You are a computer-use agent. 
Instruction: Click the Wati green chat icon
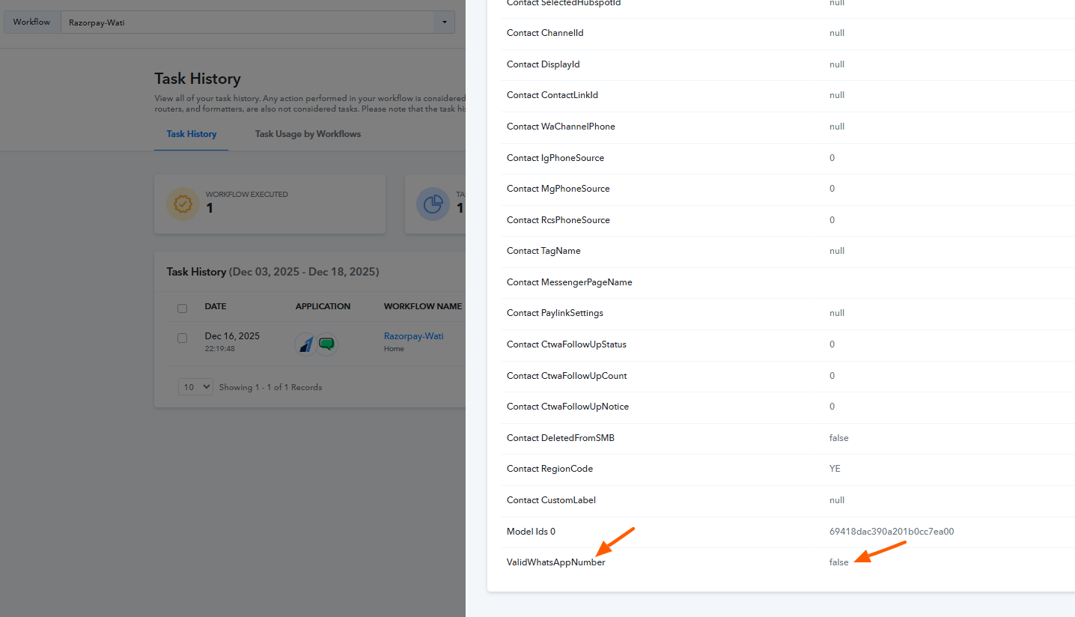(326, 344)
